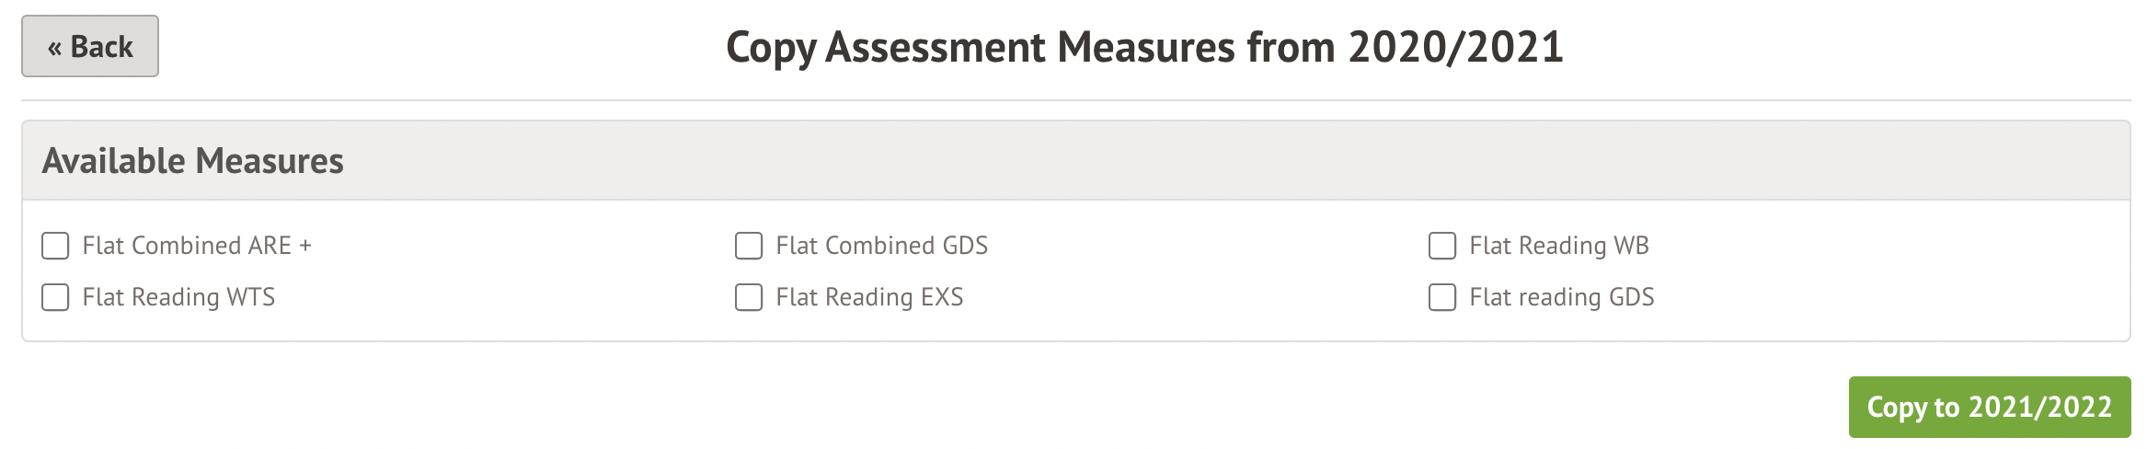Click the 'Flat Reading EXS' label text
The image size is (2147, 449).
[x=869, y=297]
